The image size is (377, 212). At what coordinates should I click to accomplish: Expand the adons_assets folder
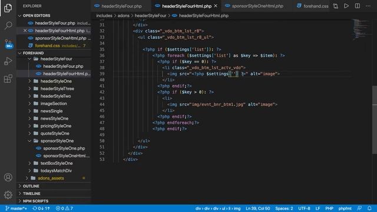point(54,178)
